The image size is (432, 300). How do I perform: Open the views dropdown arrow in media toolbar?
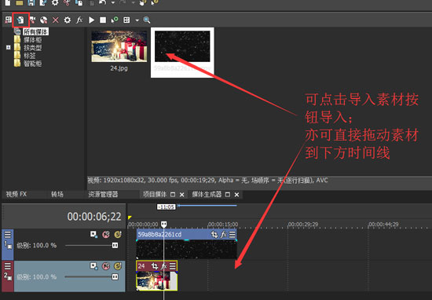point(137,20)
